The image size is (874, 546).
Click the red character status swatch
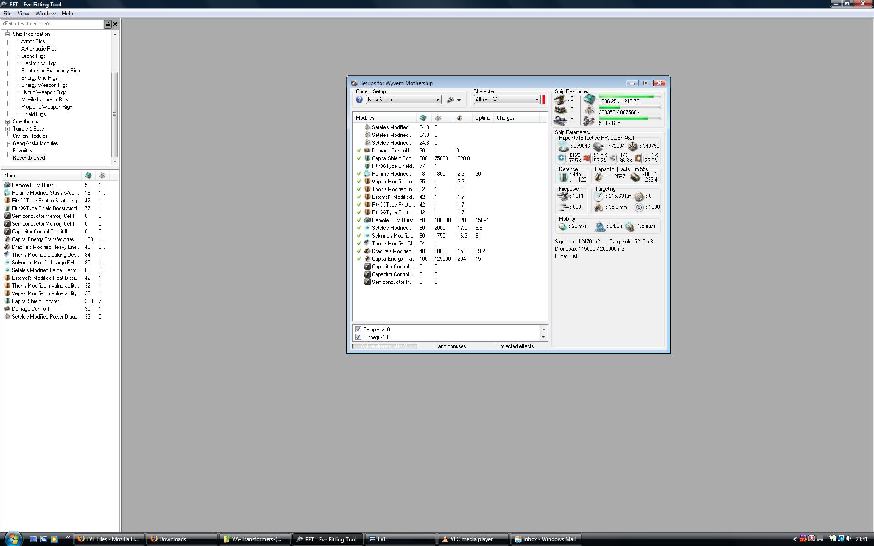[x=544, y=100]
